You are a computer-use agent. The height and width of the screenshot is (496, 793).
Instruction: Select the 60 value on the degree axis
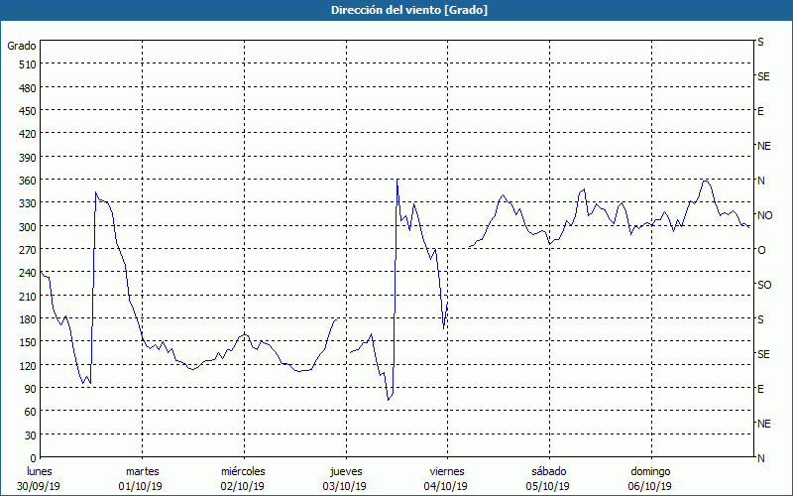(x=31, y=413)
